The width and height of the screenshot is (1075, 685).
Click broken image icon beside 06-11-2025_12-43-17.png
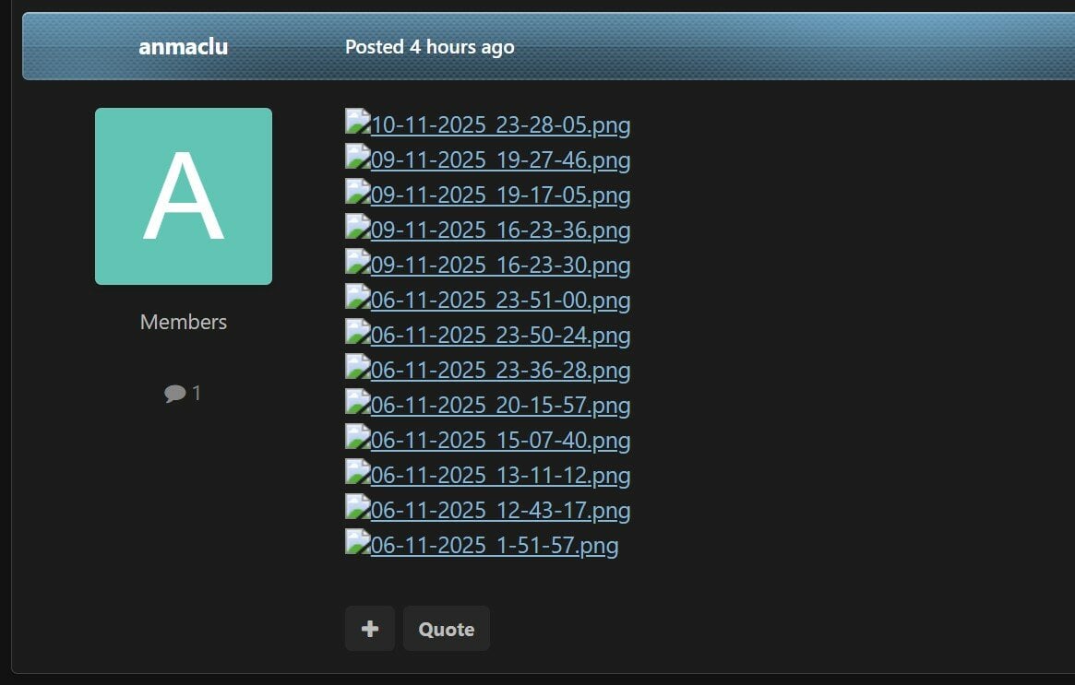[358, 506]
